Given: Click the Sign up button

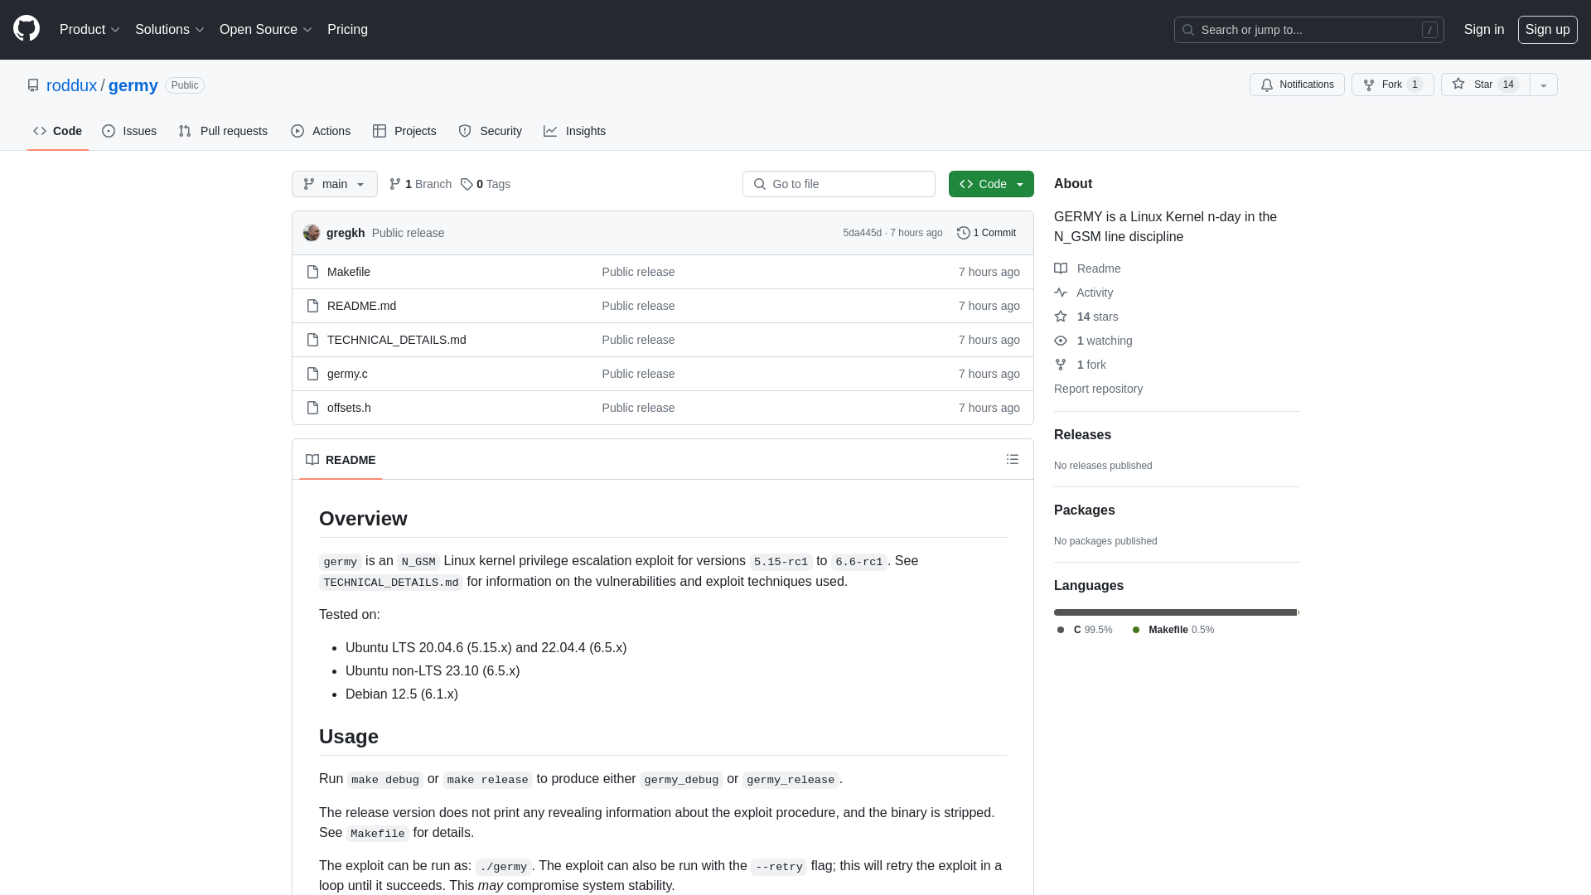Looking at the screenshot, I should (x=1548, y=29).
